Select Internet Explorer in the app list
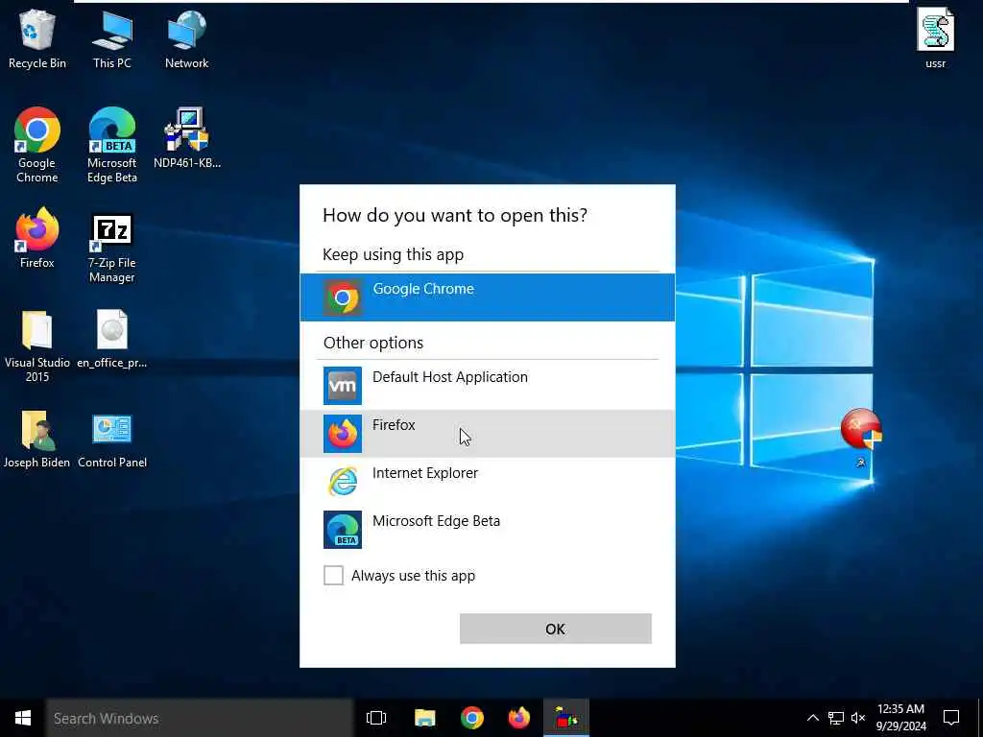The image size is (983, 737). pos(487,482)
